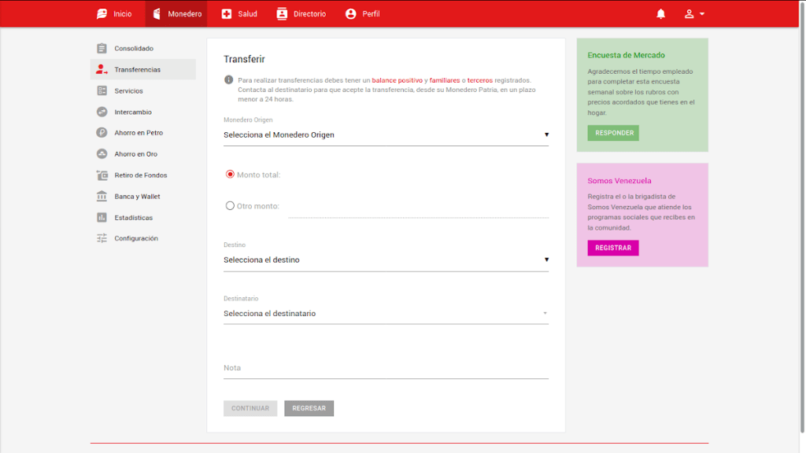Click the Banca y Wallet bank icon
This screenshot has height=453, width=806.
[x=102, y=197]
